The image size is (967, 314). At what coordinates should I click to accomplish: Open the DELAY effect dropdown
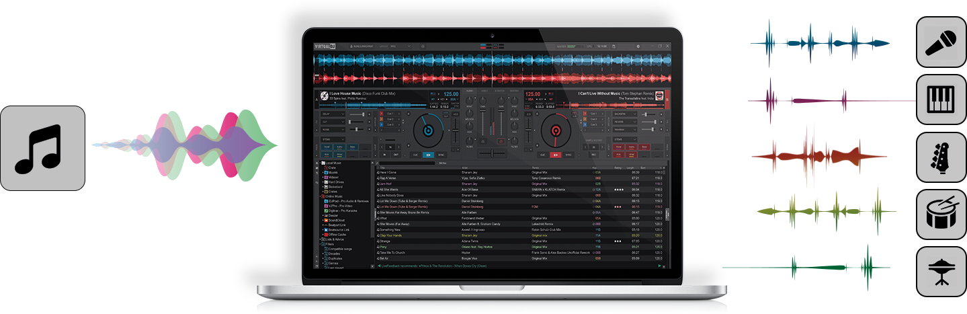(333, 114)
